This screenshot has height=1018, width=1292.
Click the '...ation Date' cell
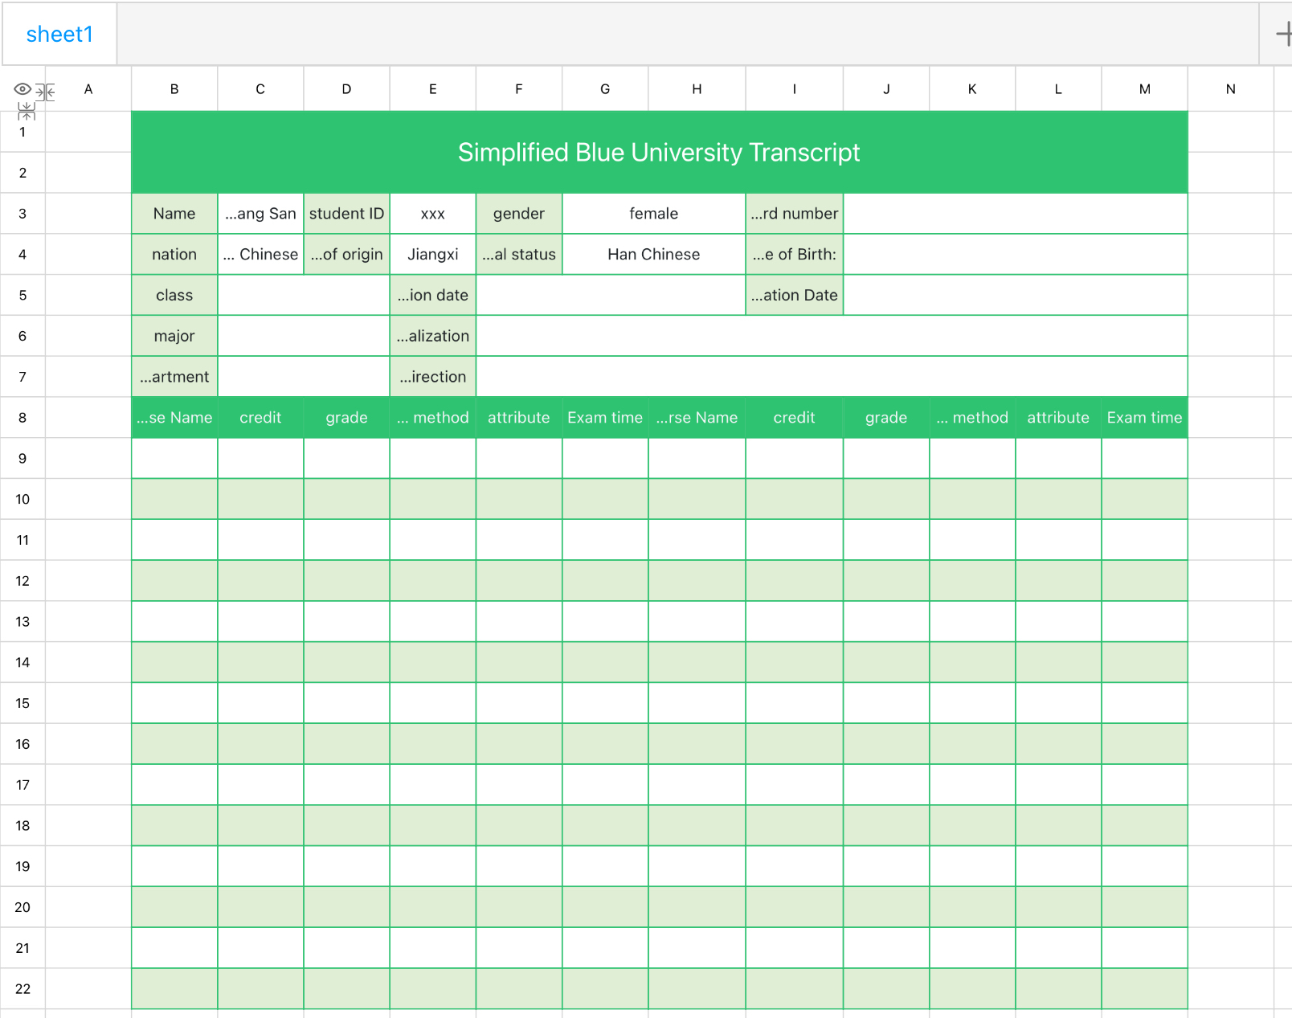(x=795, y=296)
